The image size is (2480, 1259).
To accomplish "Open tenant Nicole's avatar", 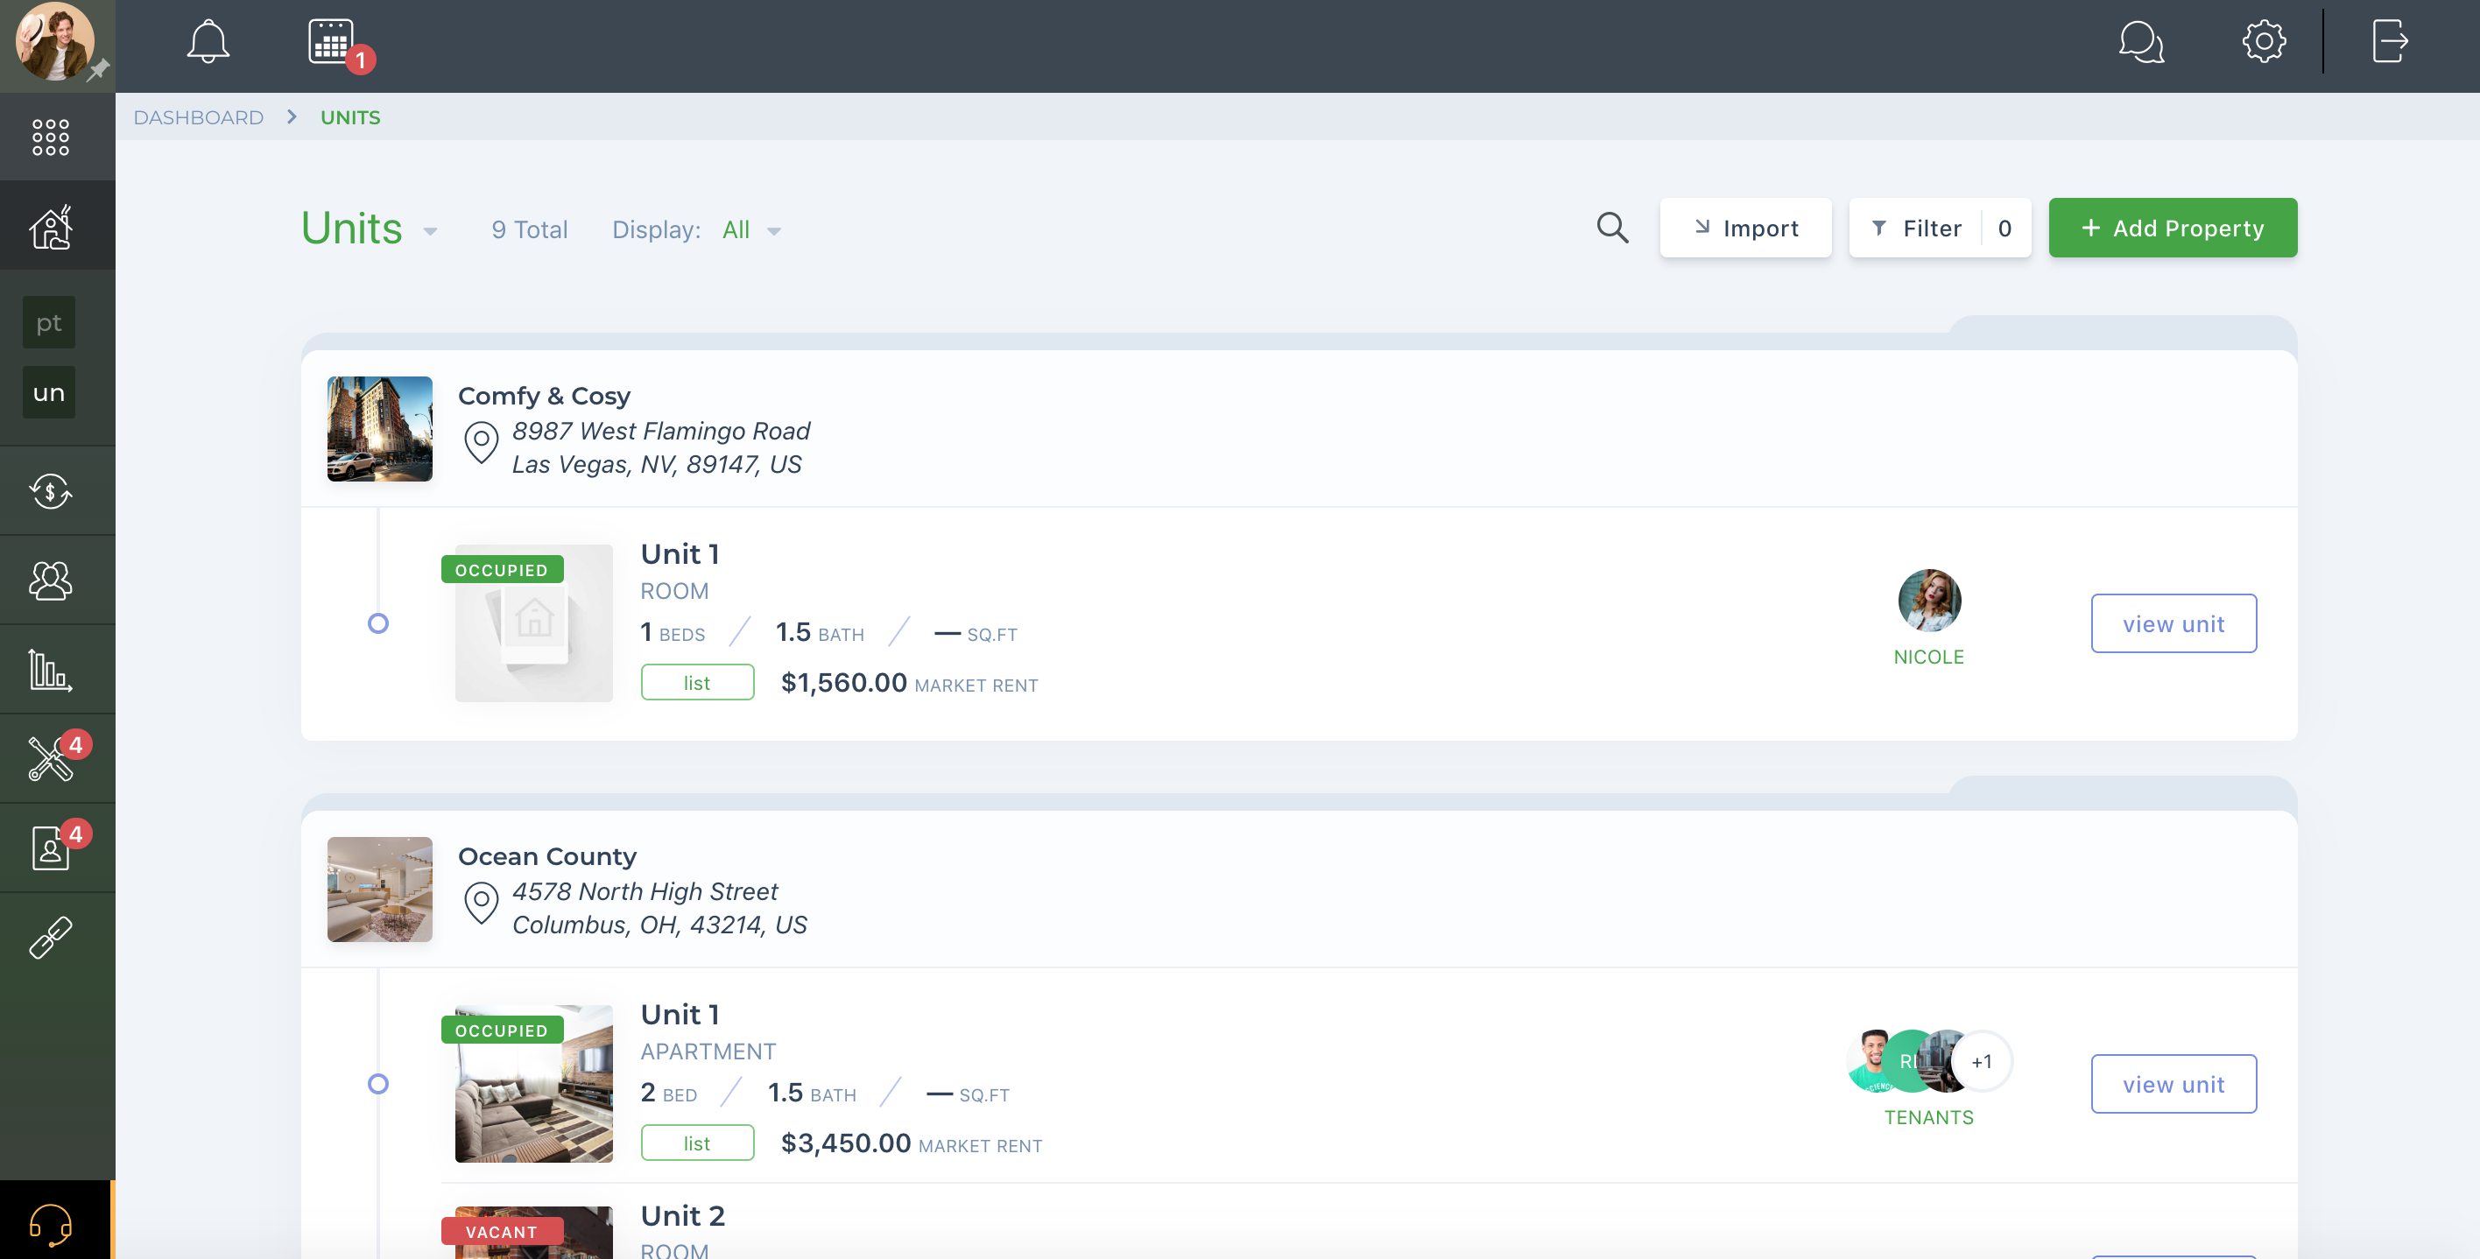I will [x=1929, y=601].
